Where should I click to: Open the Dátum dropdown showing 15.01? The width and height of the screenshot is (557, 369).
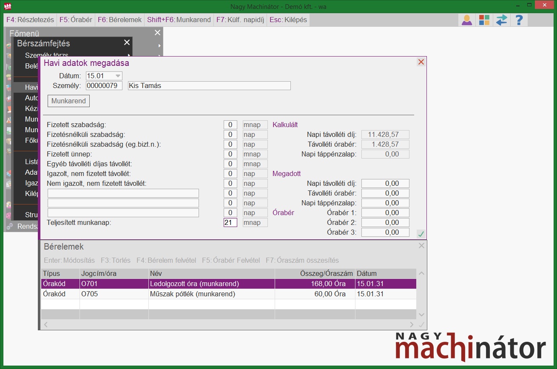[x=118, y=76]
